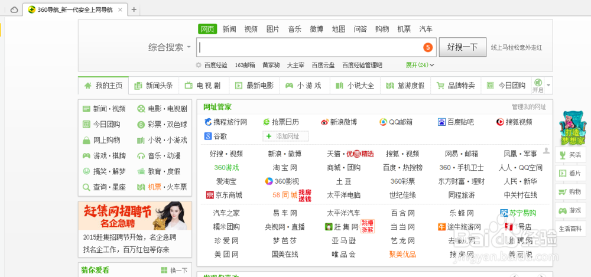
Task: Open the 抢票日历 bookmark
Action: click(281, 122)
